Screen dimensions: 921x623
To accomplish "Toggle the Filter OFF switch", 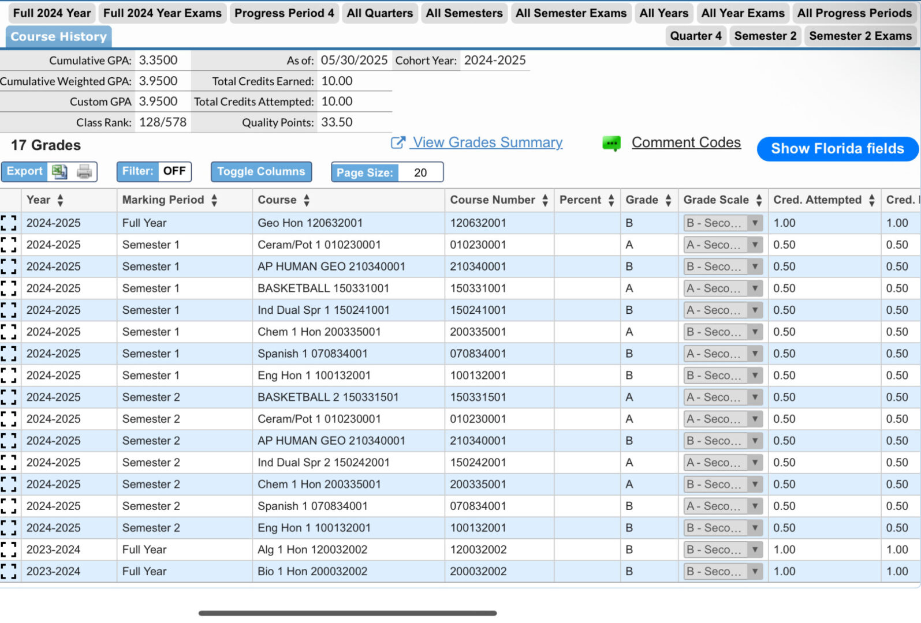I will coord(174,171).
